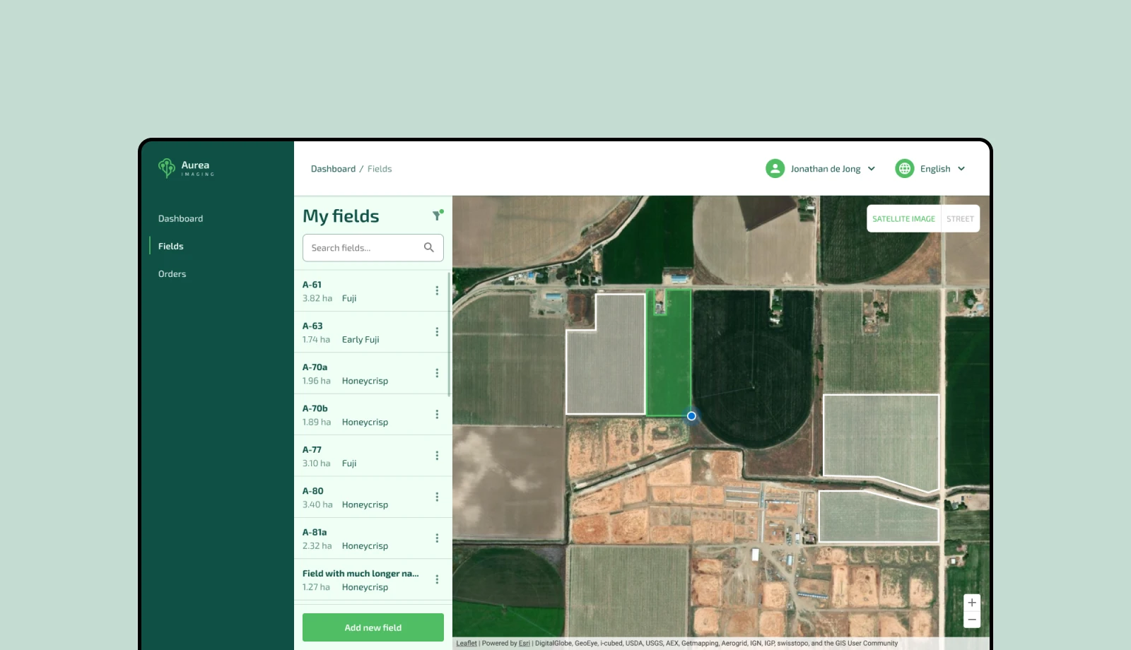This screenshot has width=1131, height=650.
Task: Click the Fields breadcrumb
Action: coord(380,169)
